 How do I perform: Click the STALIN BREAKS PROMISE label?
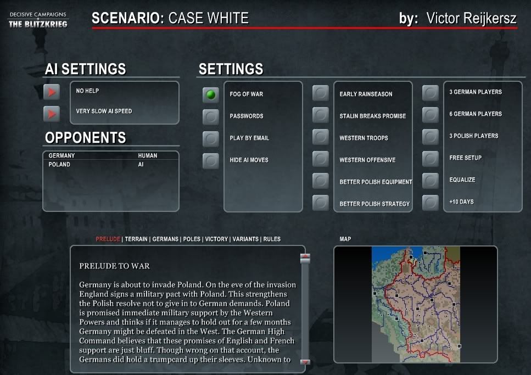tap(372, 116)
